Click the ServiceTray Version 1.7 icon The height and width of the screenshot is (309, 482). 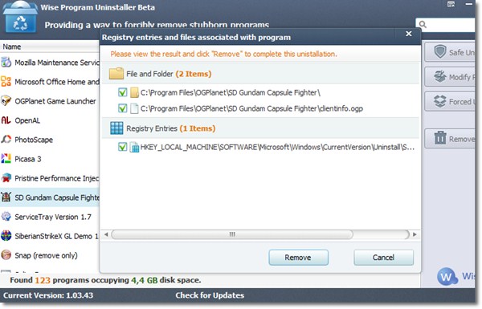click(6, 217)
